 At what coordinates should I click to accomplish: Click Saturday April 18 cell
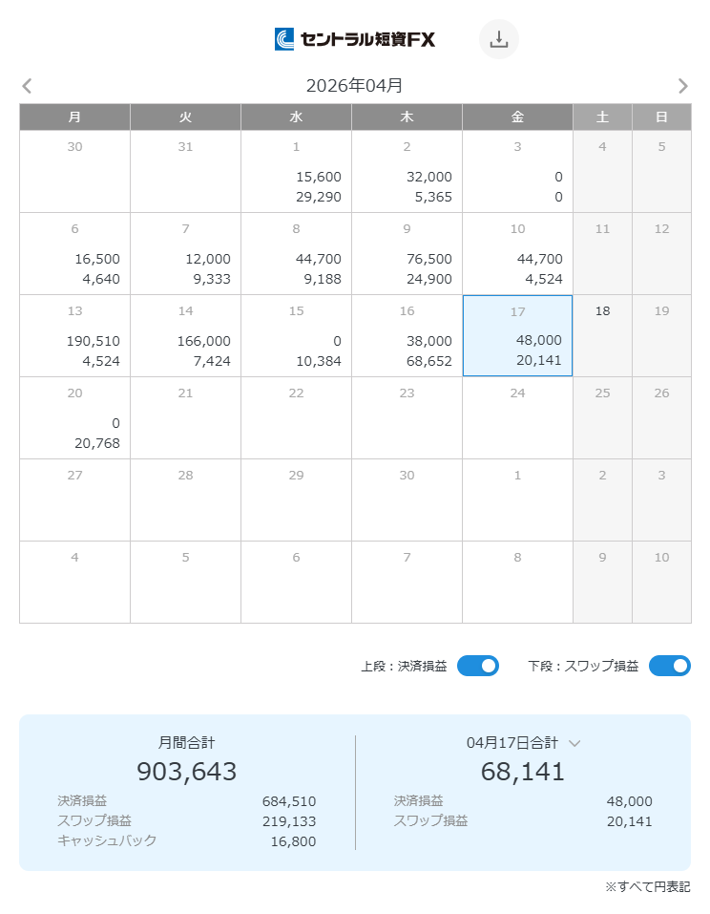(602, 335)
